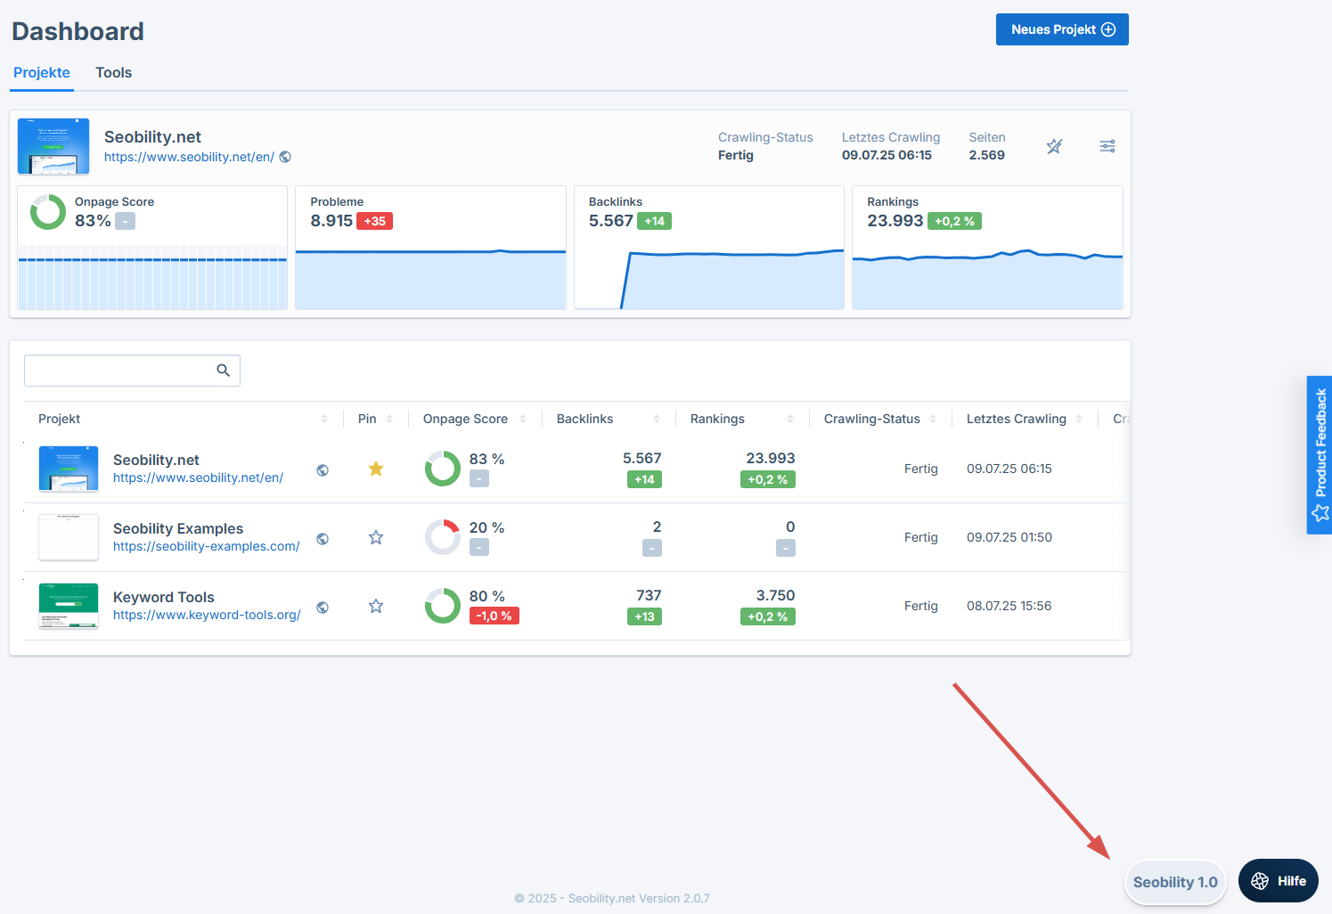The height and width of the screenshot is (914, 1332).
Task: Click the search magnifier icon
Action: point(224,371)
